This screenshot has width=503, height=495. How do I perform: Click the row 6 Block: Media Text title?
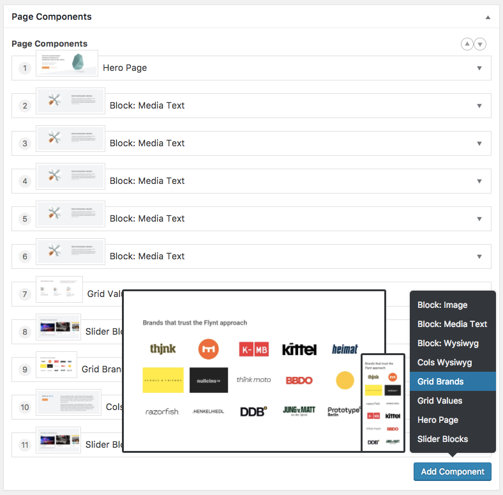coord(147,256)
